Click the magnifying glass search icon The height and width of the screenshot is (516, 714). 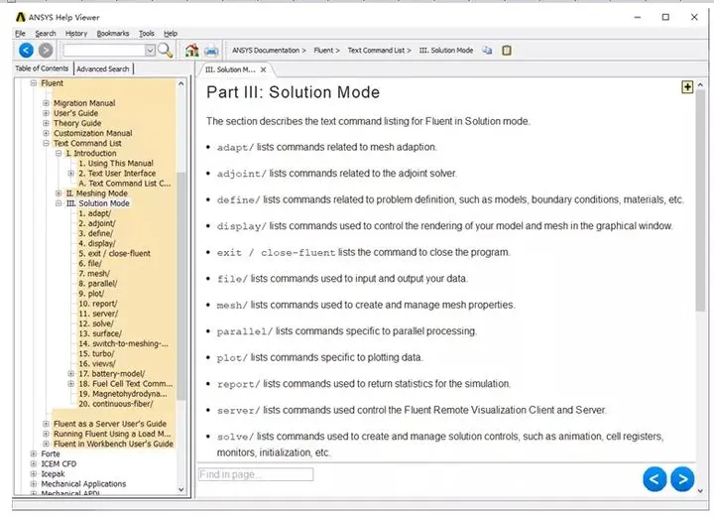point(166,51)
